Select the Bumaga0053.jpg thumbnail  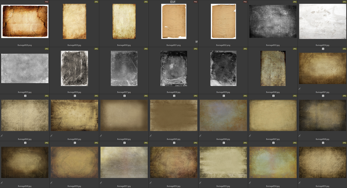tap(223, 162)
